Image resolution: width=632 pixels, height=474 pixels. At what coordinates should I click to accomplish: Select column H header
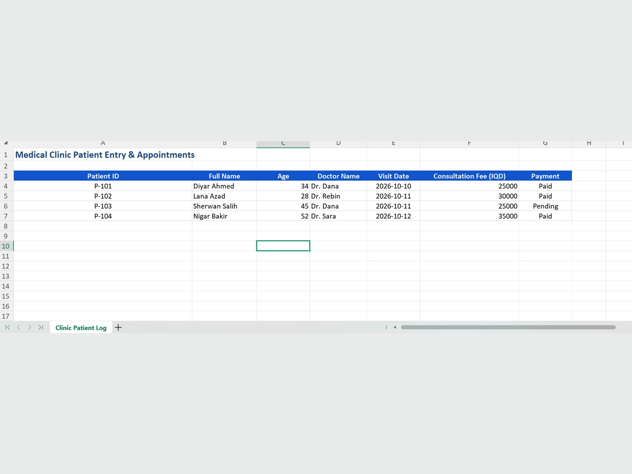tap(589, 144)
